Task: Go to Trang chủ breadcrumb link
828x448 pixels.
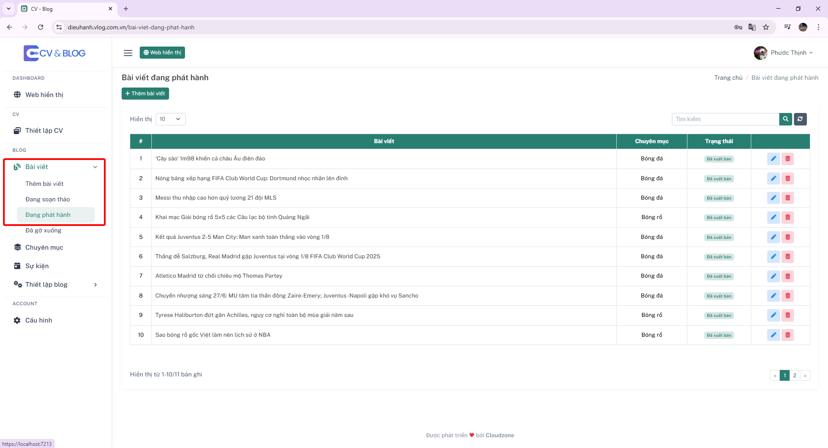Action: click(x=728, y=78)
